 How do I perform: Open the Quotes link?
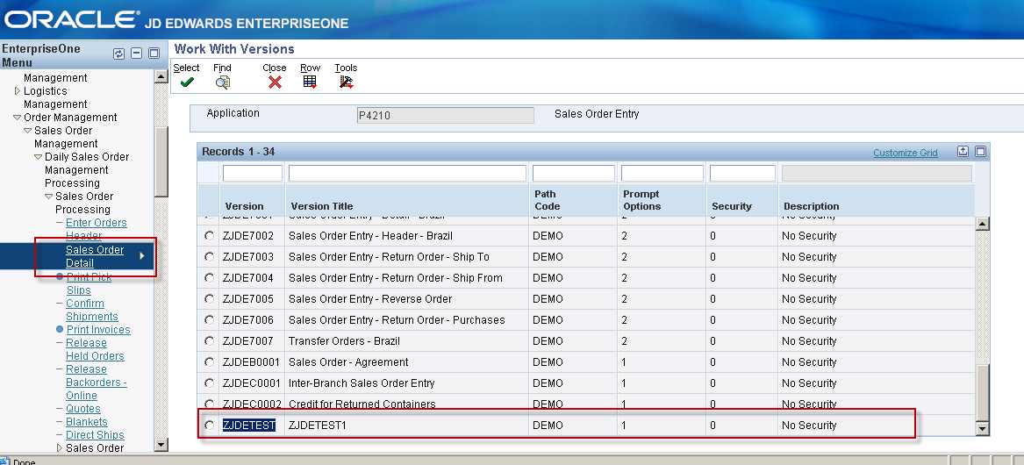pos(83,409)
